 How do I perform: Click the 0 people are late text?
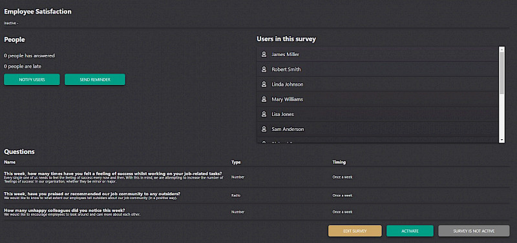[x=23, y=66]
